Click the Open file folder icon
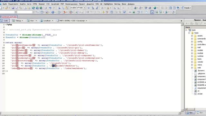The height and width of the screenshot is (116, 206). pos(6,8)
